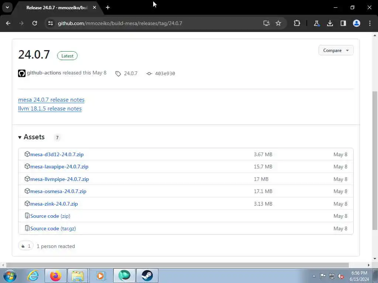The height and width of the screenshot is (283, 378).
Task: Click the vertical page scrollbar thumb
Action: 375,161
